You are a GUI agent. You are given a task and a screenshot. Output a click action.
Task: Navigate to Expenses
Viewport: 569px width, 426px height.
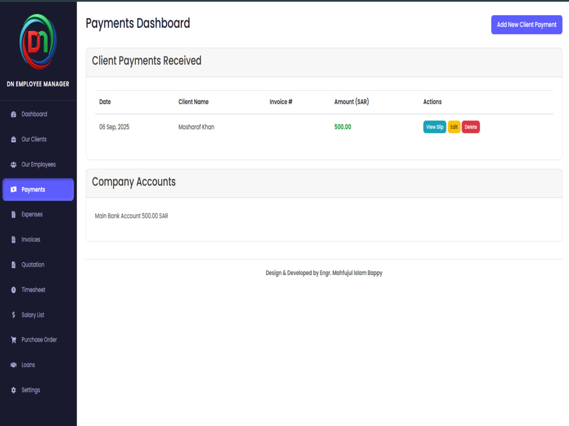[38, 215]
